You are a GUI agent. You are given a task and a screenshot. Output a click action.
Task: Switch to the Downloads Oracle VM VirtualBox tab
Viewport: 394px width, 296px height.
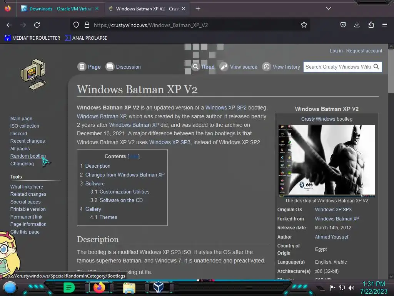pos(60,9)
